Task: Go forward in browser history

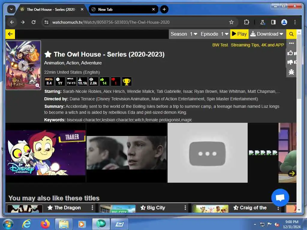Action: pyautogui.click(x=23, y=22)
